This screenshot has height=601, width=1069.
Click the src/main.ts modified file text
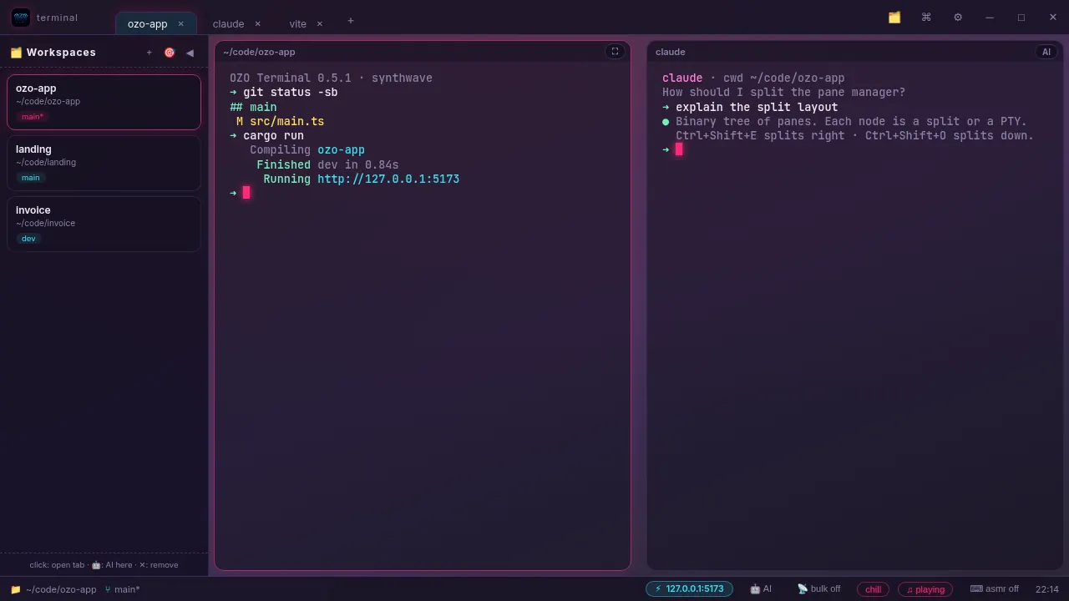pyautogui.click(x=286, y=121)
